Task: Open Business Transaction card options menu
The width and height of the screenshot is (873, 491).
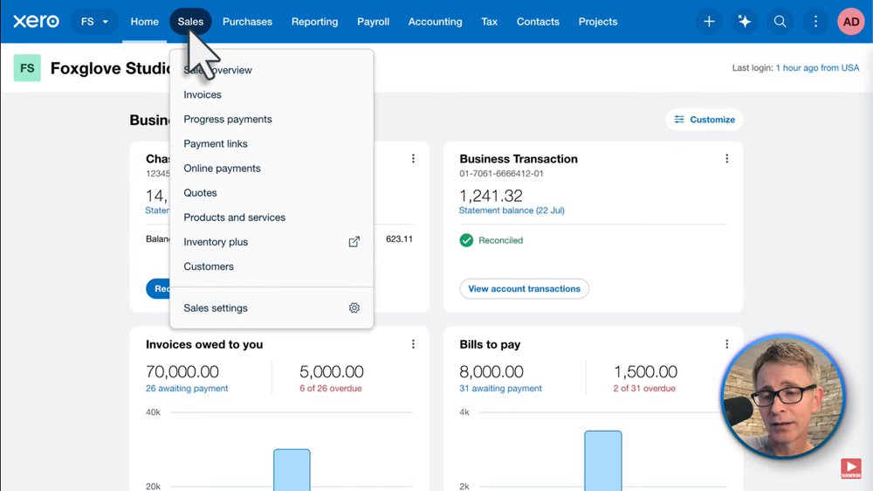Action: click(726, 159)
